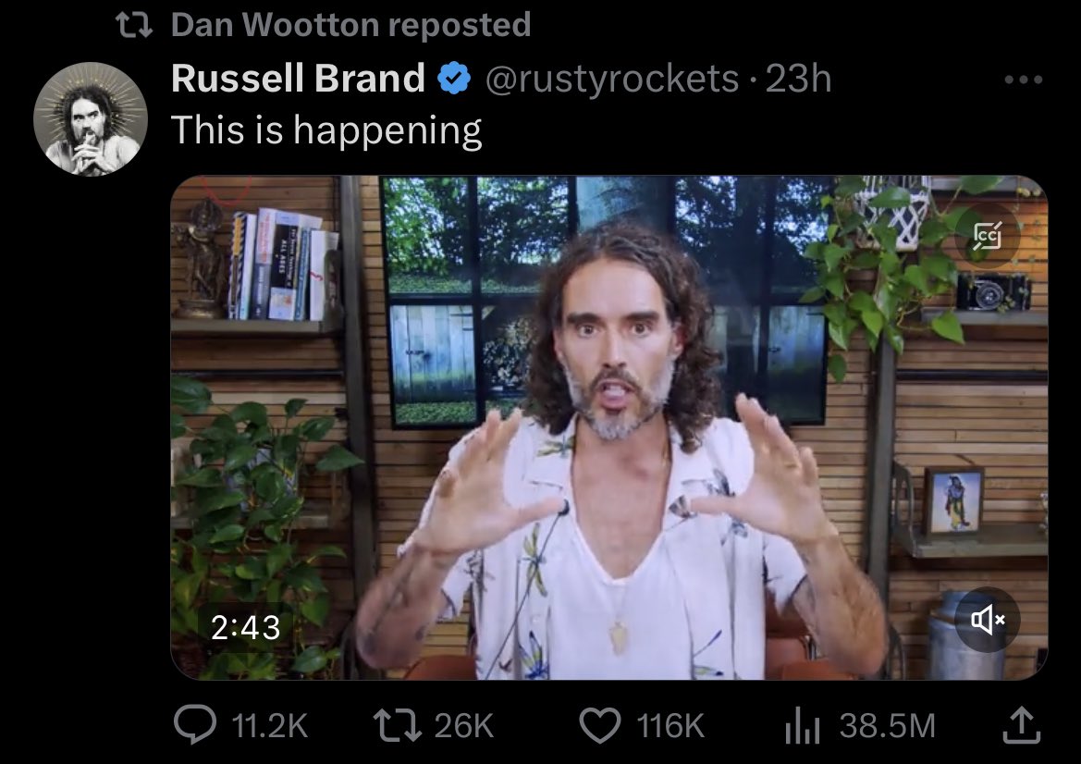Click the blue verified badge
This screenshot has height=764, width=1081.
click(x=453, y=80)
